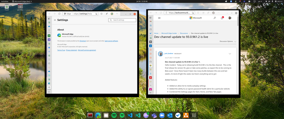Expand the Discussion Options dropdown
The height and width of the screenshot is (119, 284).
click(x=228, y=41)
